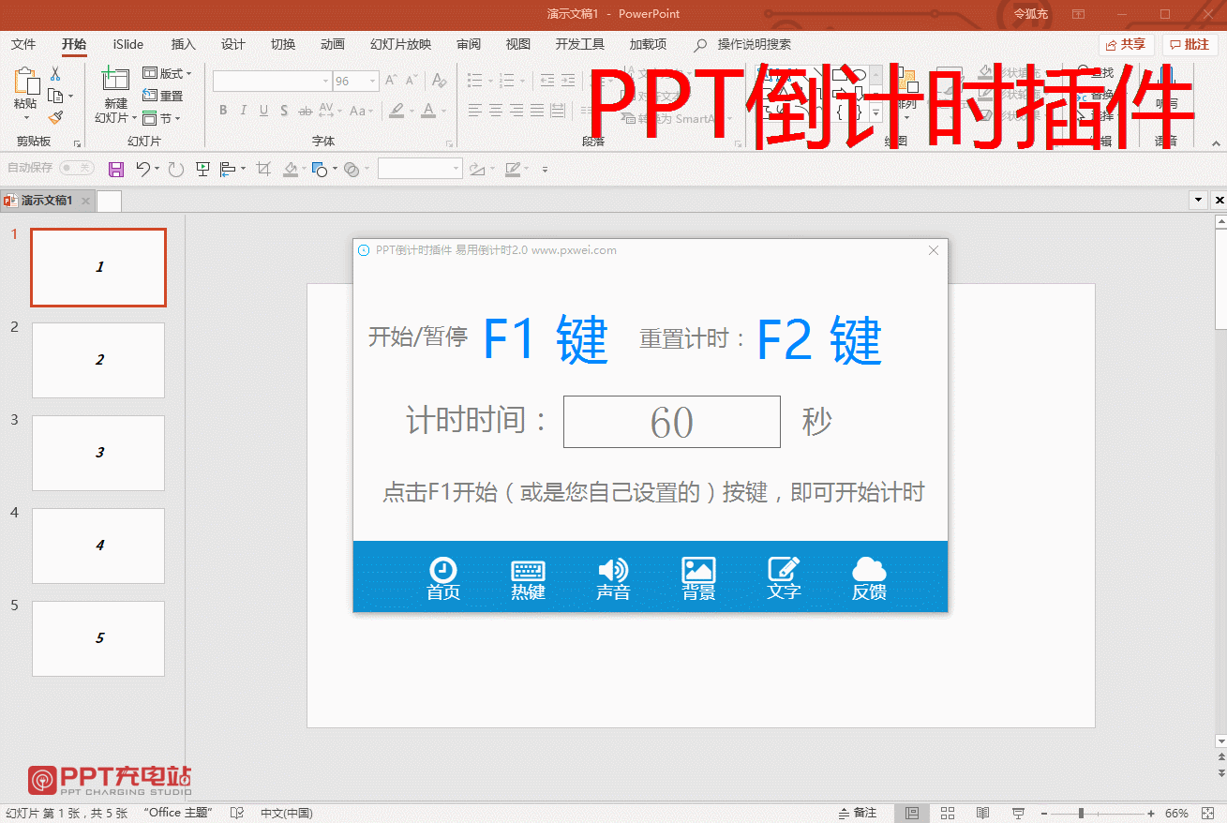Screen dimensions: 1227x823
Task: Click the 文字 text settings icon
Action: click(x=784, y=576)
